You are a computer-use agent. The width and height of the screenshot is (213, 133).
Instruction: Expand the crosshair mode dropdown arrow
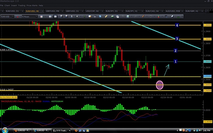[81, 17]
